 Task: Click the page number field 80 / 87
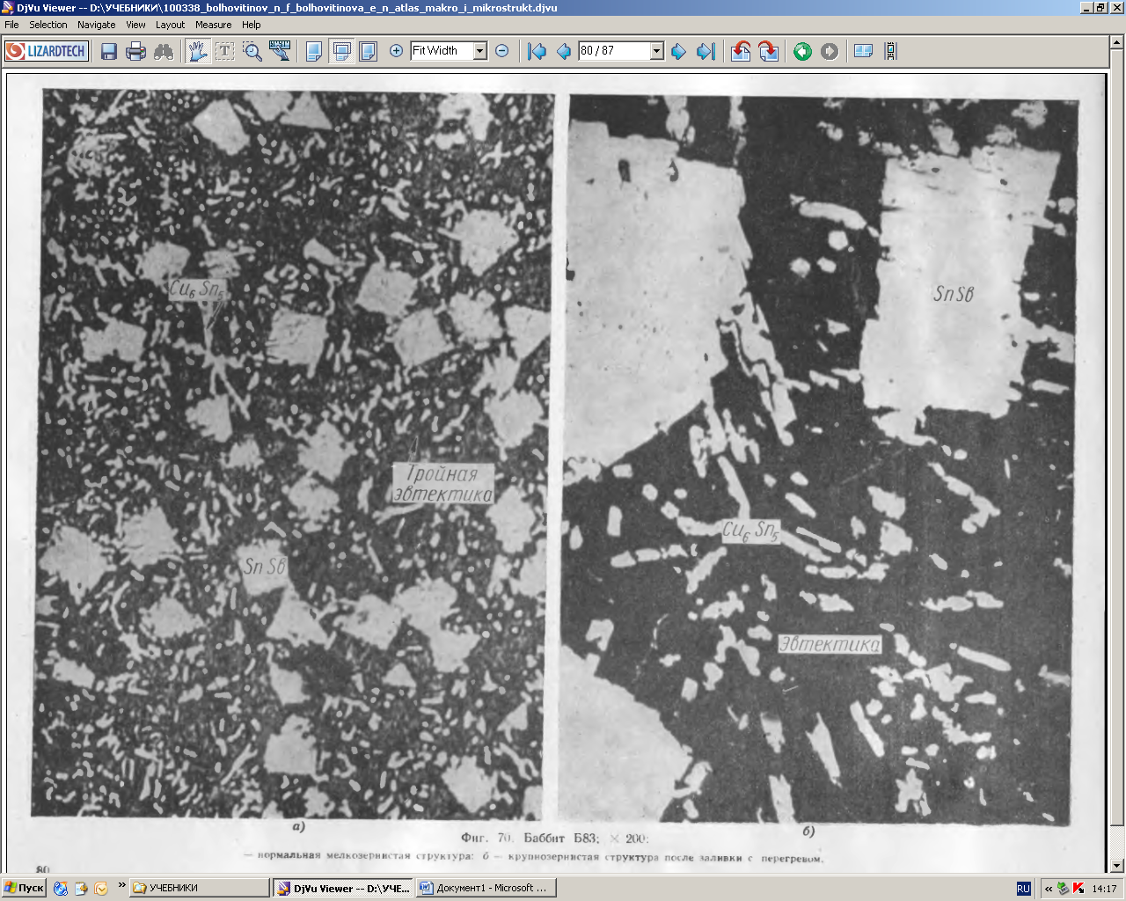pyautogui.click(x=614, y=51)
